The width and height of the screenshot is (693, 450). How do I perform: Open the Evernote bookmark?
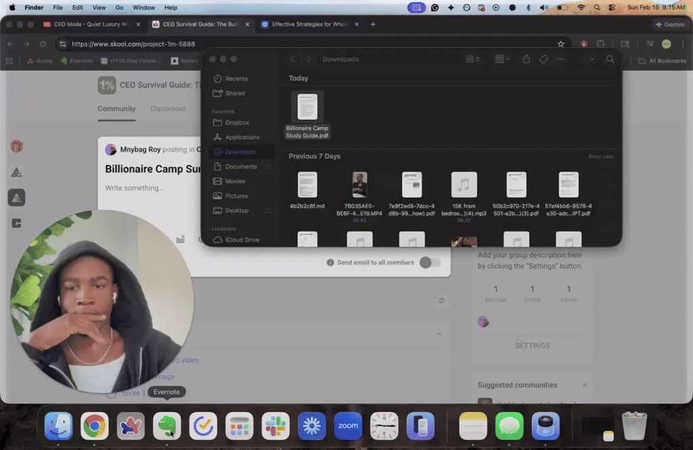[77, 61]
